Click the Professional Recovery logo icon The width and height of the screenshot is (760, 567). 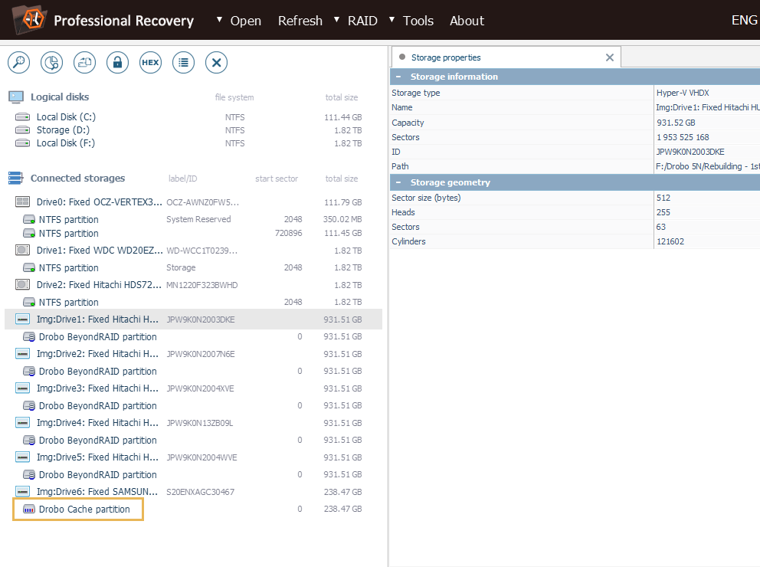click(x=28, y=20)
